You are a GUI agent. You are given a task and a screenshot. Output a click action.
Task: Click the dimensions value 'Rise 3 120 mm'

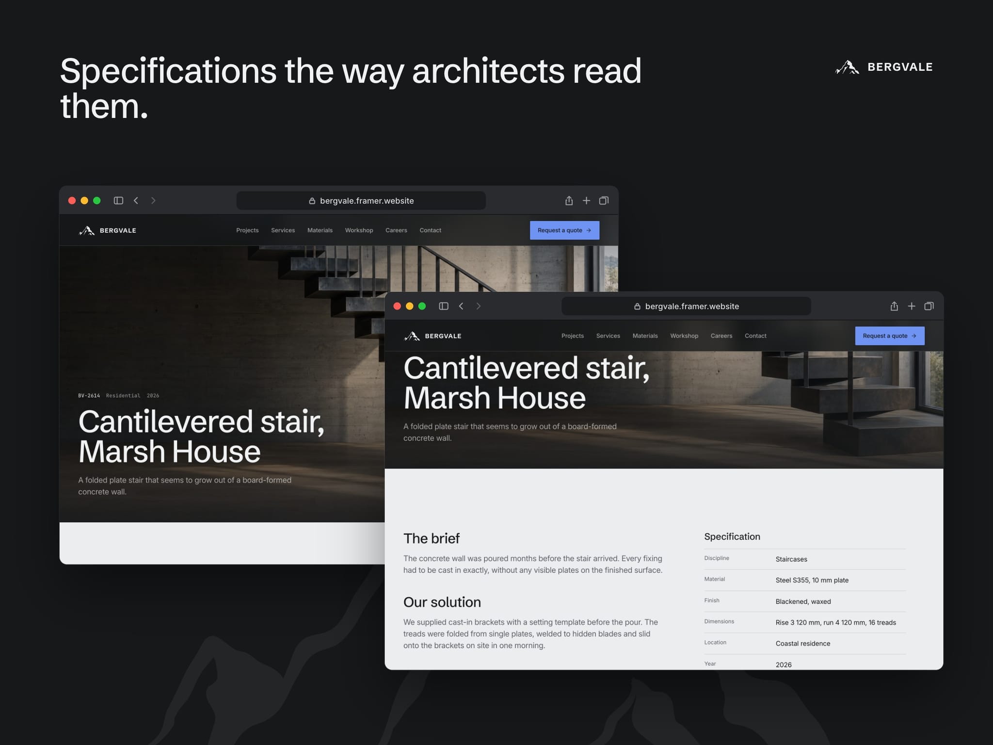click(798, 622)
